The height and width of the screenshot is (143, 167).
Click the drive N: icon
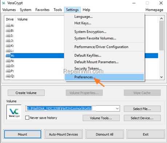[x=8, y=61]
